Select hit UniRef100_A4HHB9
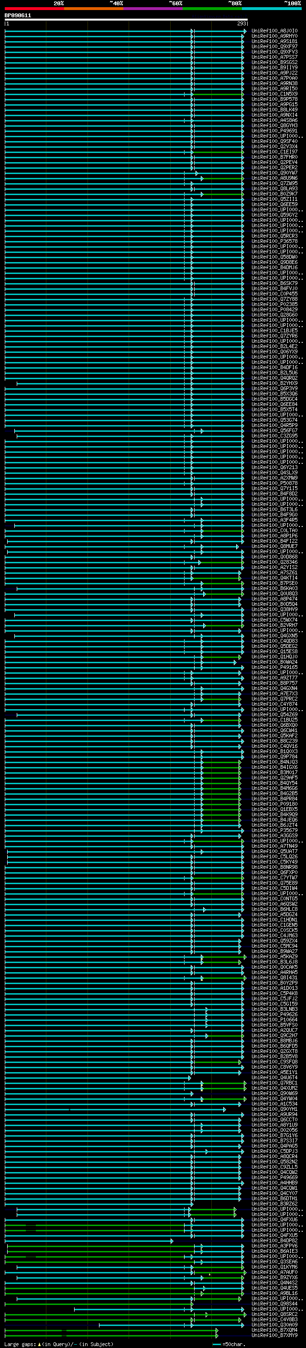 coord(274,1183)
